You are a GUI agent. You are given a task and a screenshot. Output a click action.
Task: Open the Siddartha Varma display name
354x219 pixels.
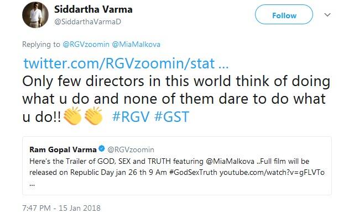pyautogui.click(x=93, y=9)
